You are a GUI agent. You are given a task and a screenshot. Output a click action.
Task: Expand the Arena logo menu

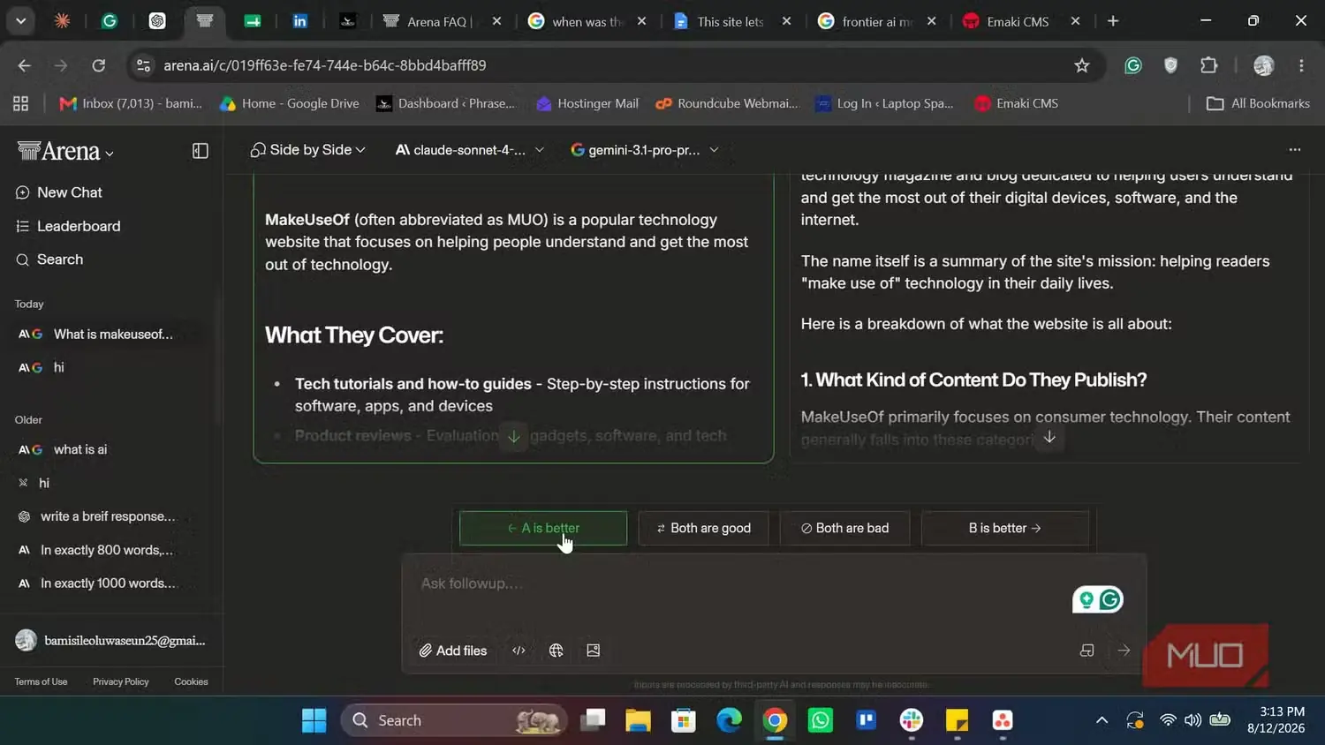pyautogui.click(x=65, y=152)
